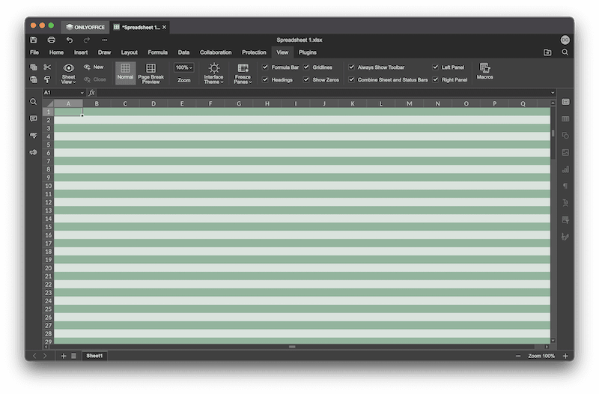
Task: Click the Save icon in quick toolbar
Action: pyautogui.click(x=34, y=40)
